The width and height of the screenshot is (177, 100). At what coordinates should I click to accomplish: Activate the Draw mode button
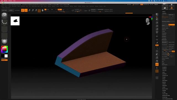pos(26,10)
